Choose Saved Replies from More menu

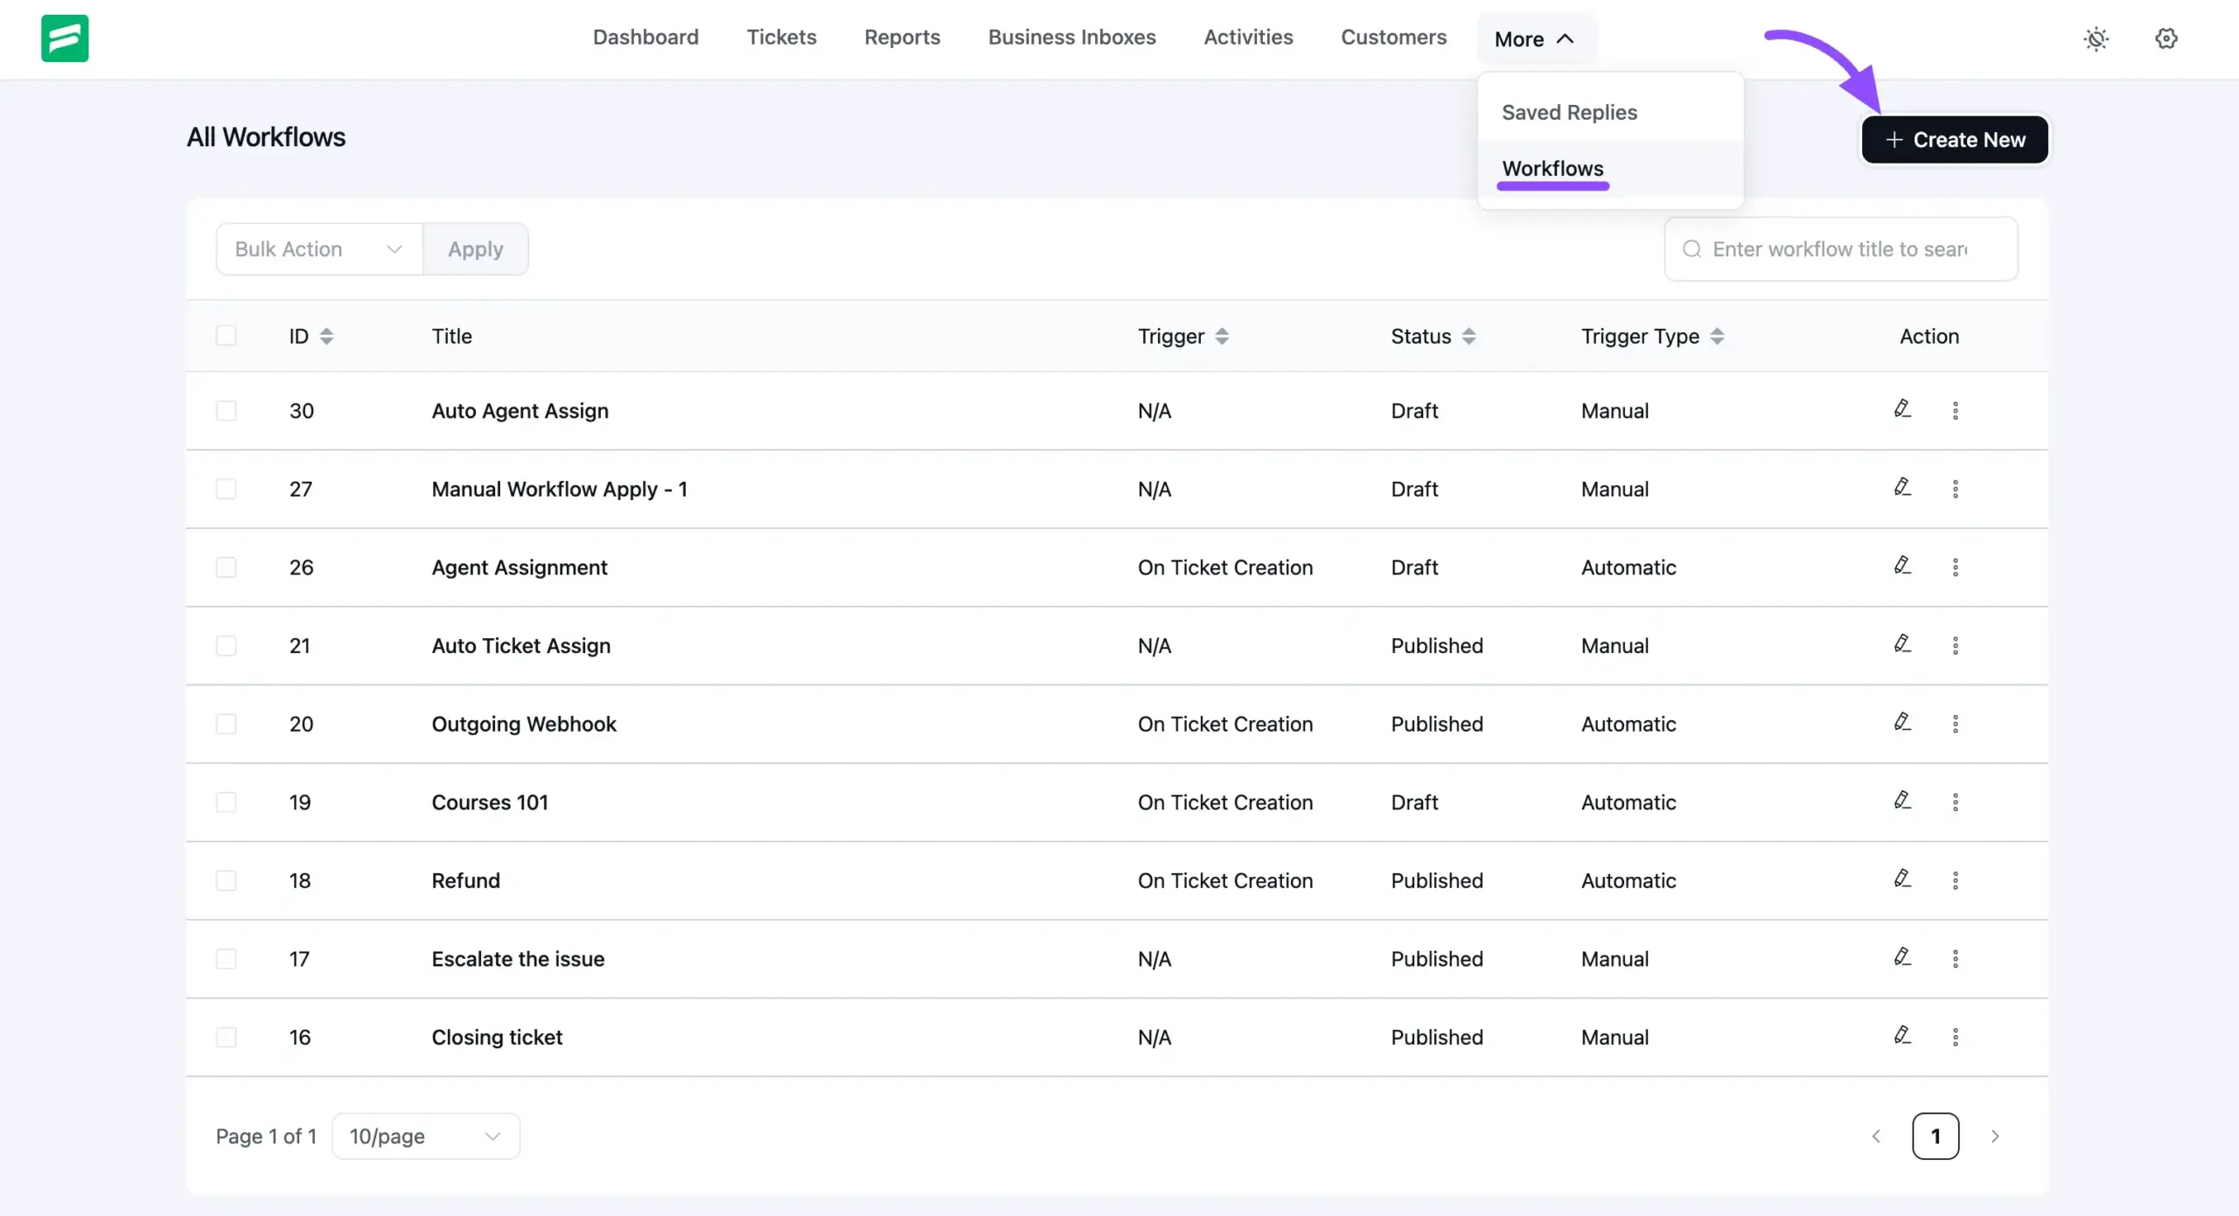coord(1610,113)
